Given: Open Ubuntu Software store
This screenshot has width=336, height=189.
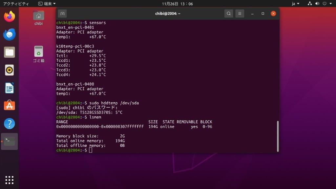Looking at the screenshot, I should 10,106.
